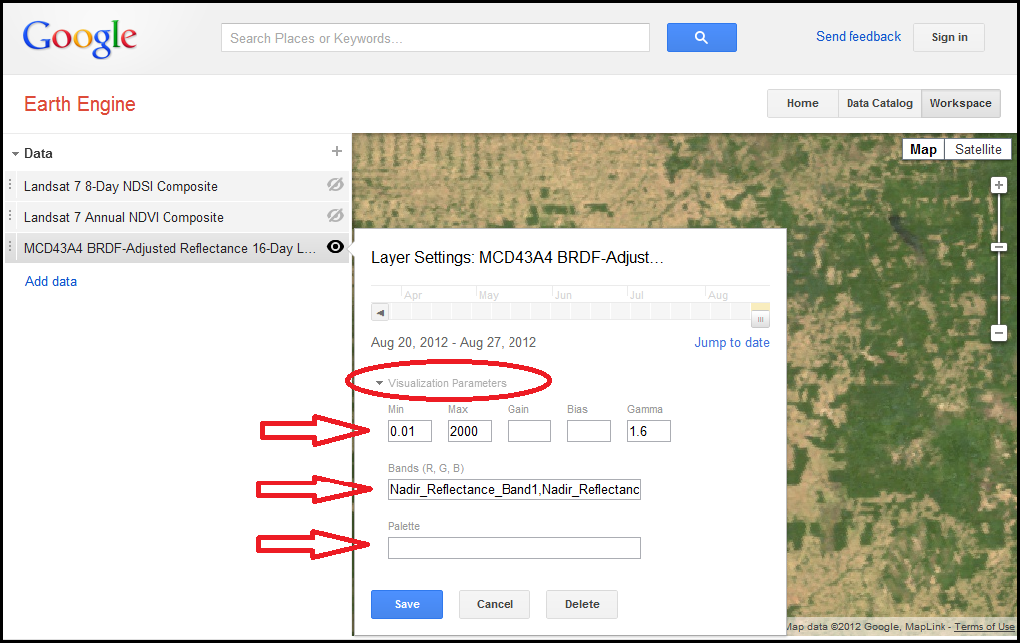Switch to Satellite view
1020x643 pixels.
[978, 149]
